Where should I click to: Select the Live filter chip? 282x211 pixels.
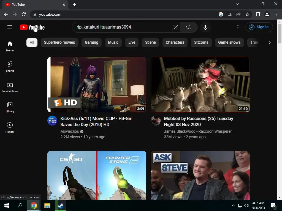pyautogui.click(x=132, y=43)
